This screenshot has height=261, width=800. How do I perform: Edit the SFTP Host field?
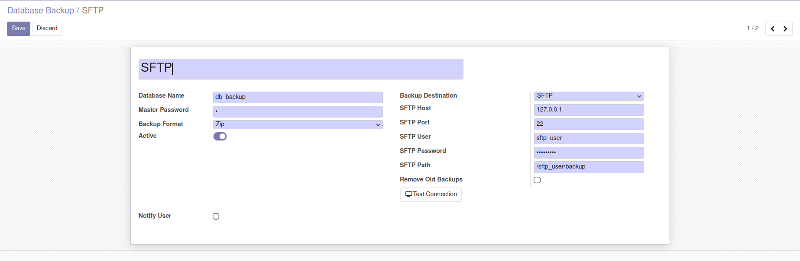point(589,110)
